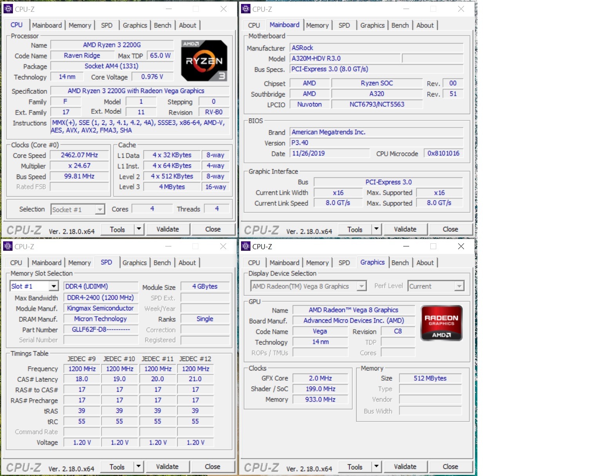Click the Core Speed value 2462.07 MHz
The width and height of the screenshot is (602, 476).
80,155
